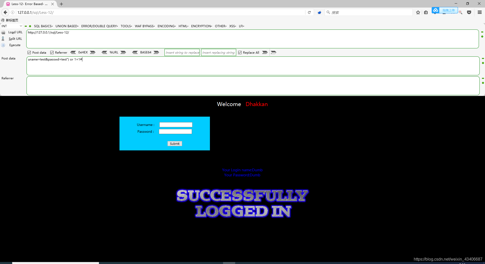Focus the Password input field
Screen dimensions: 485x264
175,131
